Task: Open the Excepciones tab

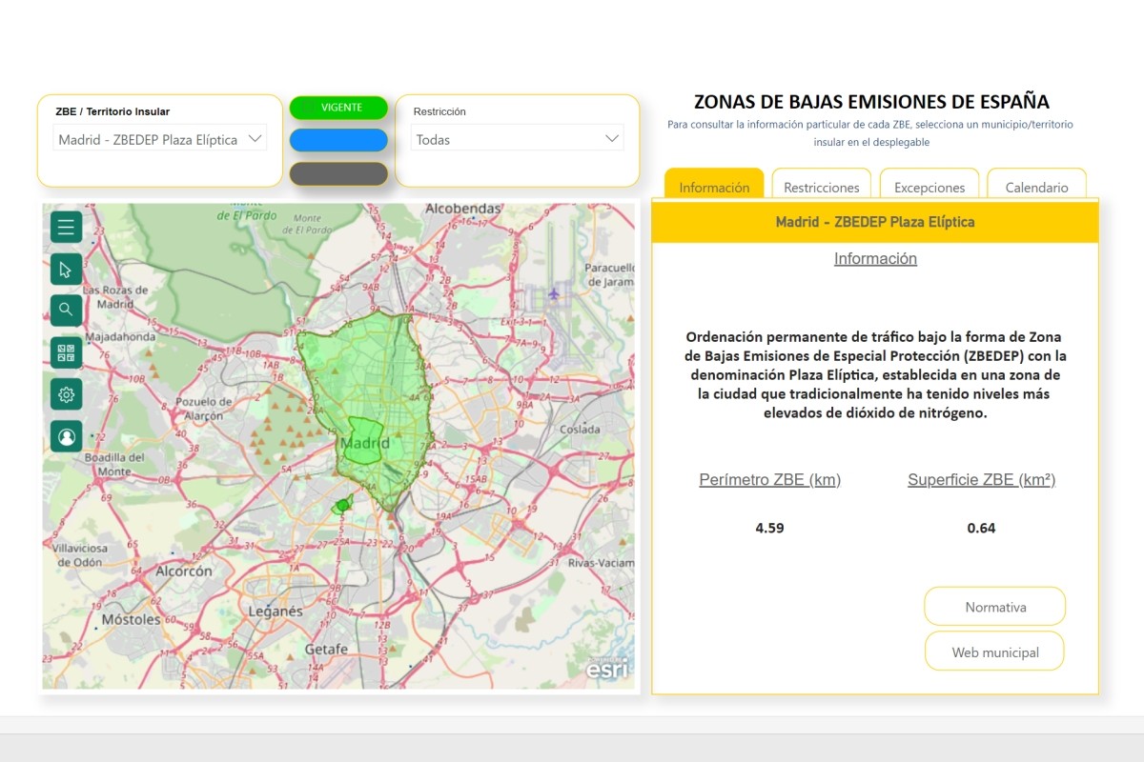Action: [929, 187]
